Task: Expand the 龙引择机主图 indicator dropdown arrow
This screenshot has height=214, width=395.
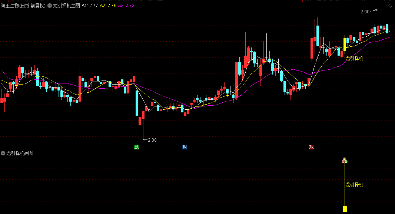Action: tap(50, 6)
